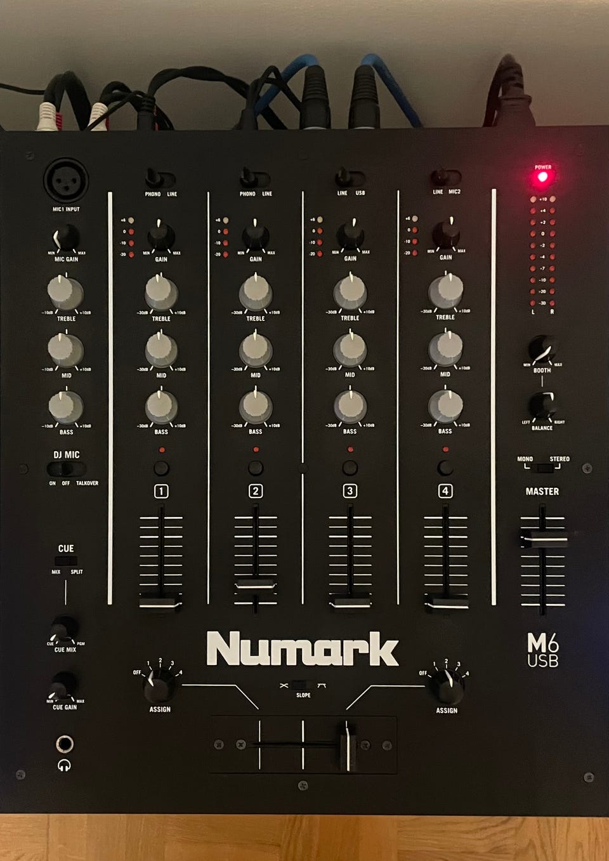Click channel 2 TREBLE knob
Viewport: 609px width, 861px height.
click(256, 292)
